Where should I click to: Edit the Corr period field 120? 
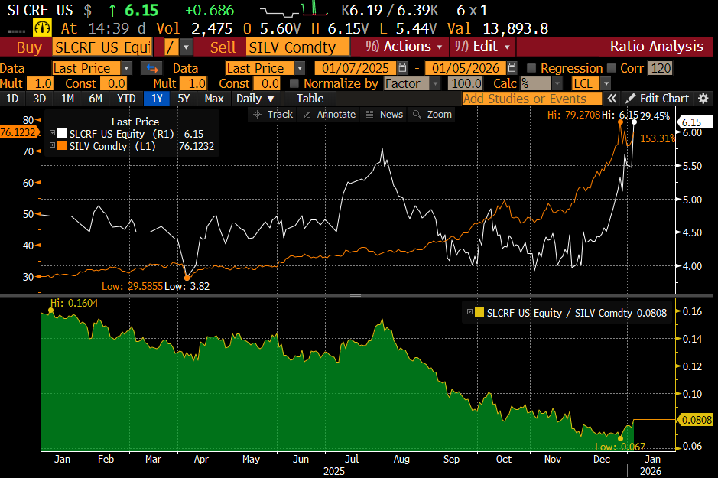pos(661,68)
